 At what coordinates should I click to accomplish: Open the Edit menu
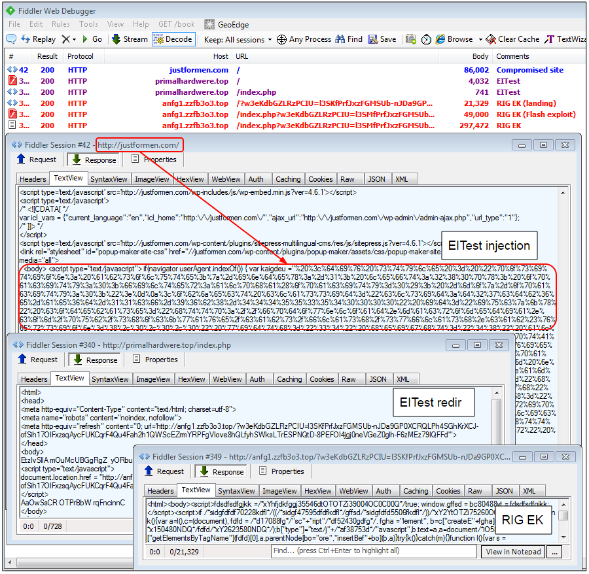coord(36,24)
